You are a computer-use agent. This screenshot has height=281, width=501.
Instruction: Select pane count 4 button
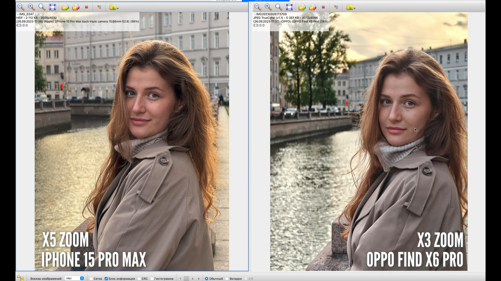tap(199, 279)
